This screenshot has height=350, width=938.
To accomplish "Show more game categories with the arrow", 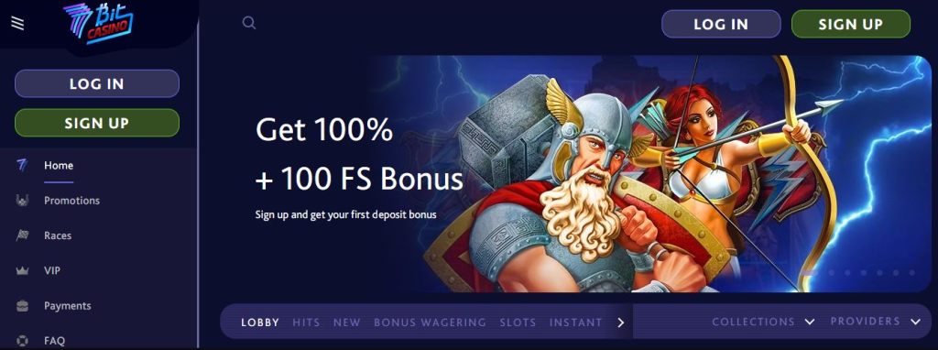I will coord(620,323).
